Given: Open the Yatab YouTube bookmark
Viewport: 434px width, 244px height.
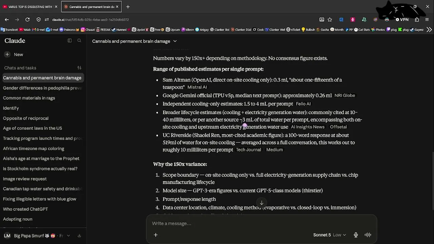Looking at the screenshot, I should pyautogui.click(x=25, y=30).
